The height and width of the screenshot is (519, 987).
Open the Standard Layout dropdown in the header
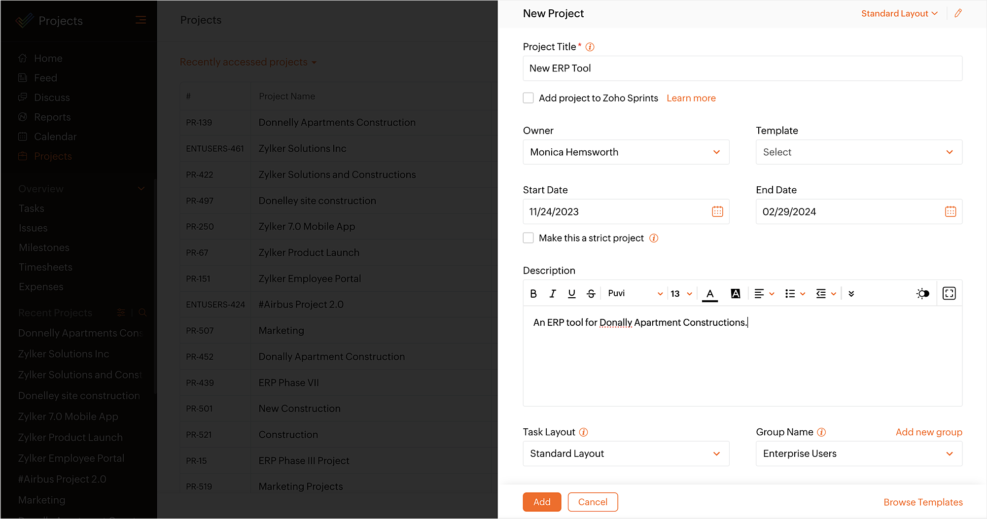pyautogui.click(x=899, y=14)
